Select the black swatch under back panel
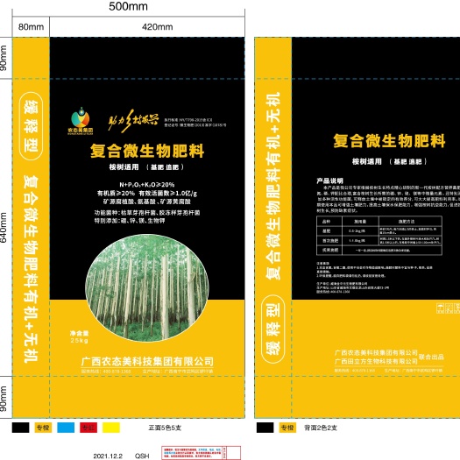Image resolution: width=460 pixels, height=460 pixels. coord(265,428)
